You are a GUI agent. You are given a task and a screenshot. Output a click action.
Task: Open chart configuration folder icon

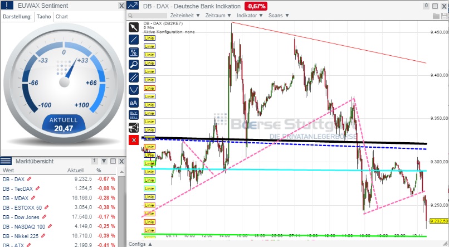point(436,16)
